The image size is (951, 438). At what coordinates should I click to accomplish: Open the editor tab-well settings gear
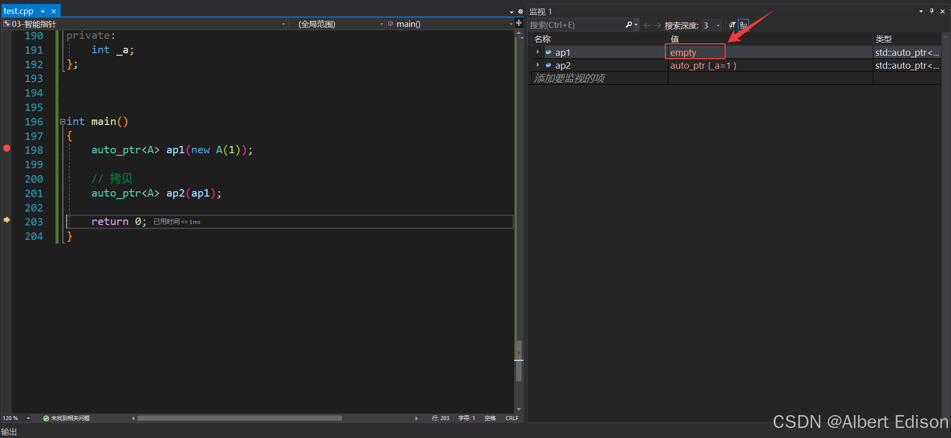[520, 11]
